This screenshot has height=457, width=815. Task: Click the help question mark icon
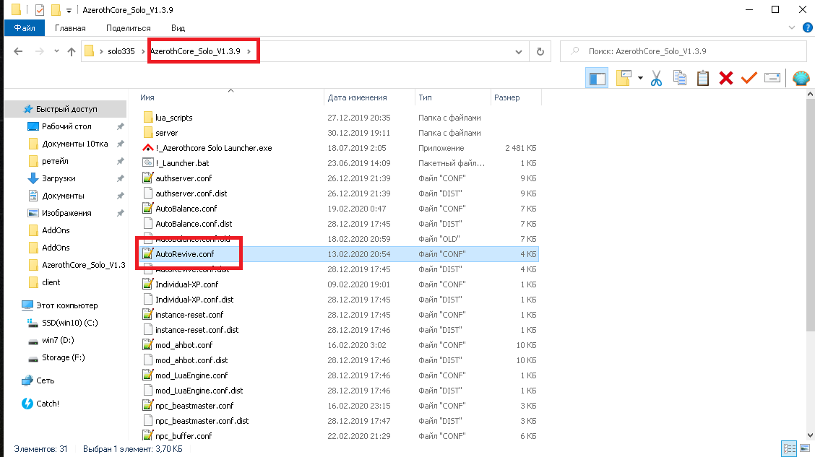807,27
